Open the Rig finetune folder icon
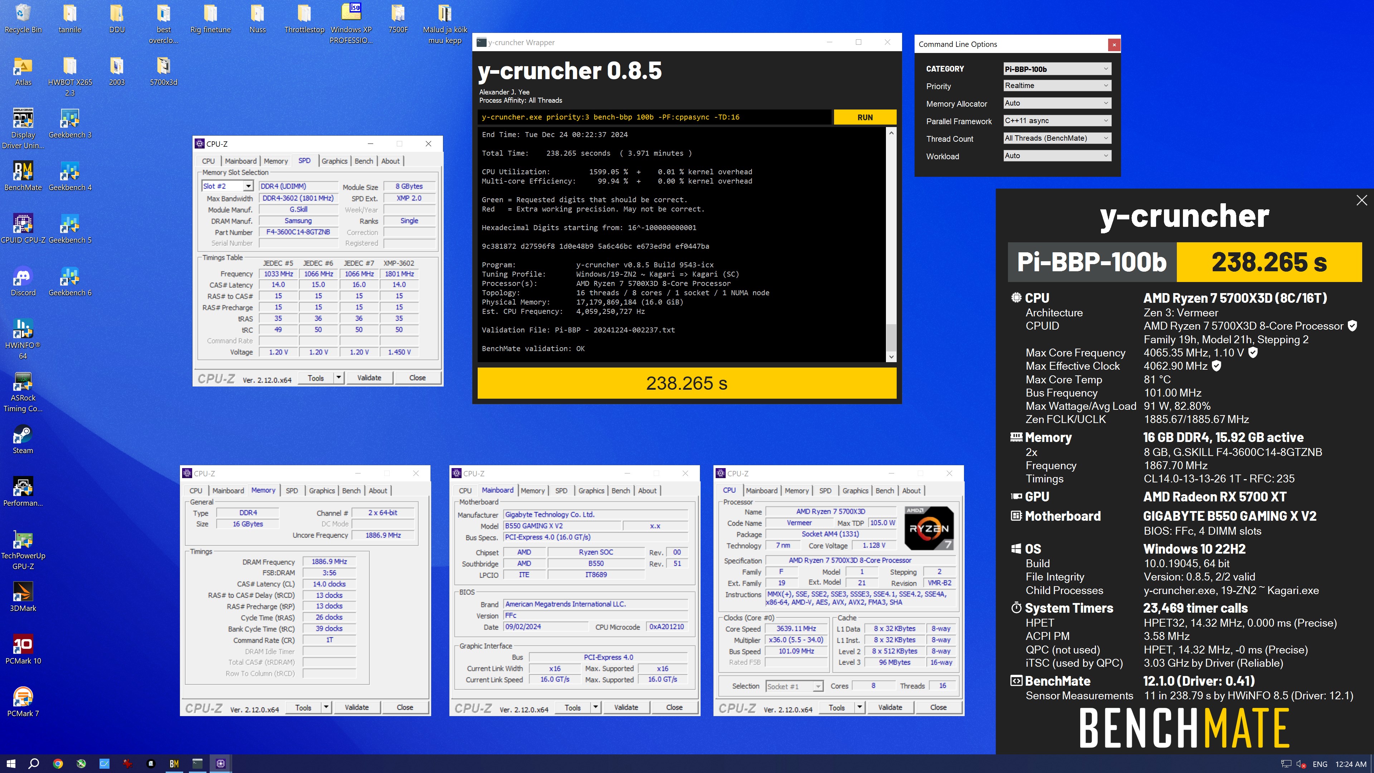Screen dimensions: 1374x773 (x=210, y=19)
